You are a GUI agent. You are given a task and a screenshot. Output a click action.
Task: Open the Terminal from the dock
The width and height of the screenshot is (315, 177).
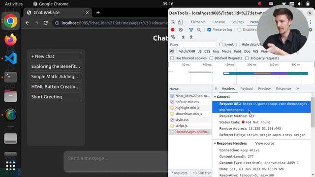coord(10,77)
